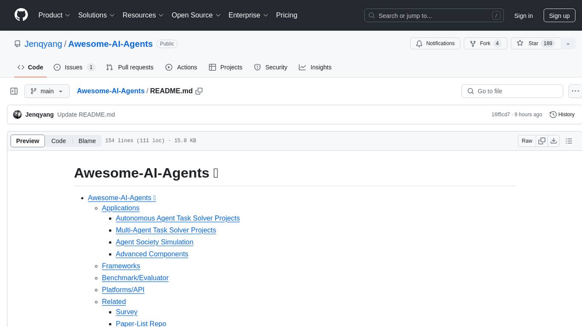The width and height of the screenshot is (582, 327).
Task: Click Awesome-AI-Agents breadcrumb link
Action: pyautogui.click(x=110, y=91)
